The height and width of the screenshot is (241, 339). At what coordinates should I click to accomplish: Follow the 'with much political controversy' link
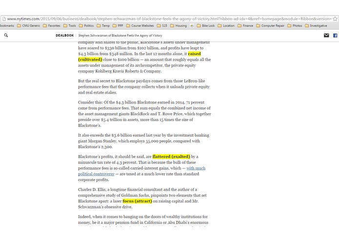[141, 171]
